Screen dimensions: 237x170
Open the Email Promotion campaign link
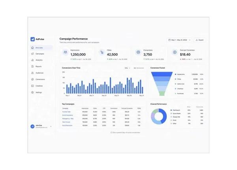click(68, 126)
